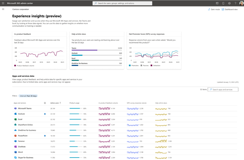Click the Detractors legend swatch
The height and width of the screenshot is (160, 244).
pyautogui.click(x=151, y=66)
